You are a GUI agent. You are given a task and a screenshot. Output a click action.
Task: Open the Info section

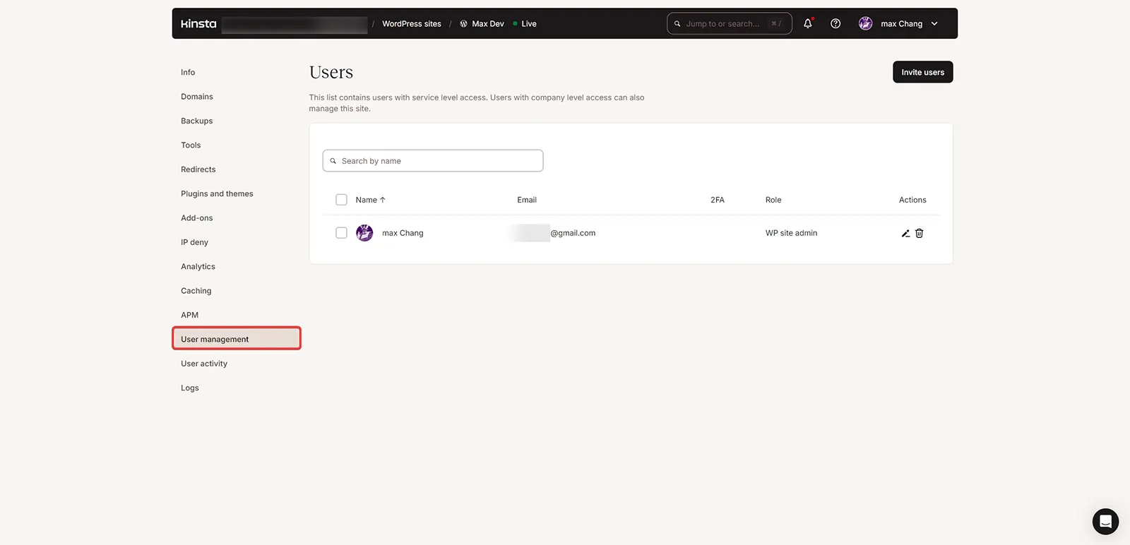pyautogui.click(x=188, y=72)
